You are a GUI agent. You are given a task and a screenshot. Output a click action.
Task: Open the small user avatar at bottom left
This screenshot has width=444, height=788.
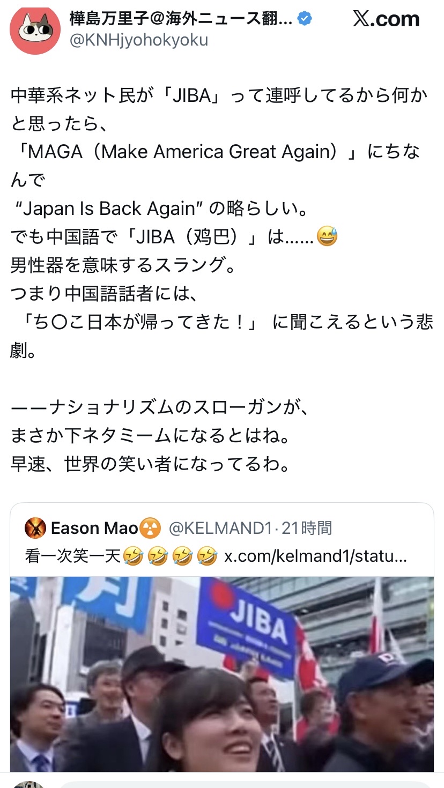[28, 784]
